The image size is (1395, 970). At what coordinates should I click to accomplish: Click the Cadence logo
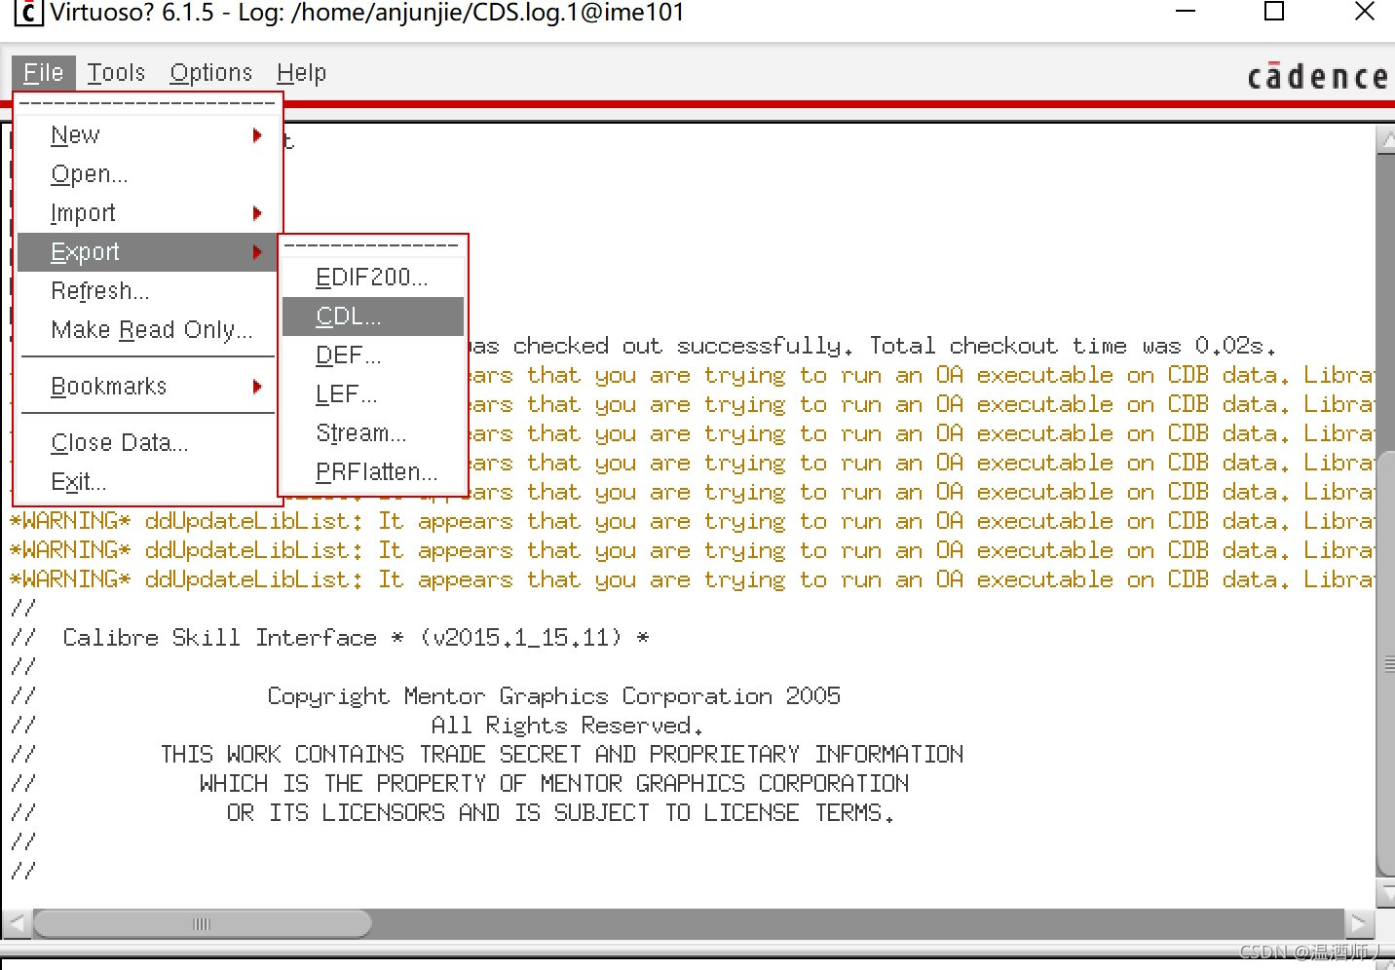pyautogui.click(x=1317, y=75)
